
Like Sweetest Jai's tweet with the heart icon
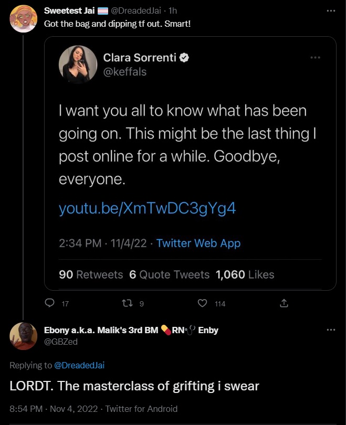(x=202, y=303)
